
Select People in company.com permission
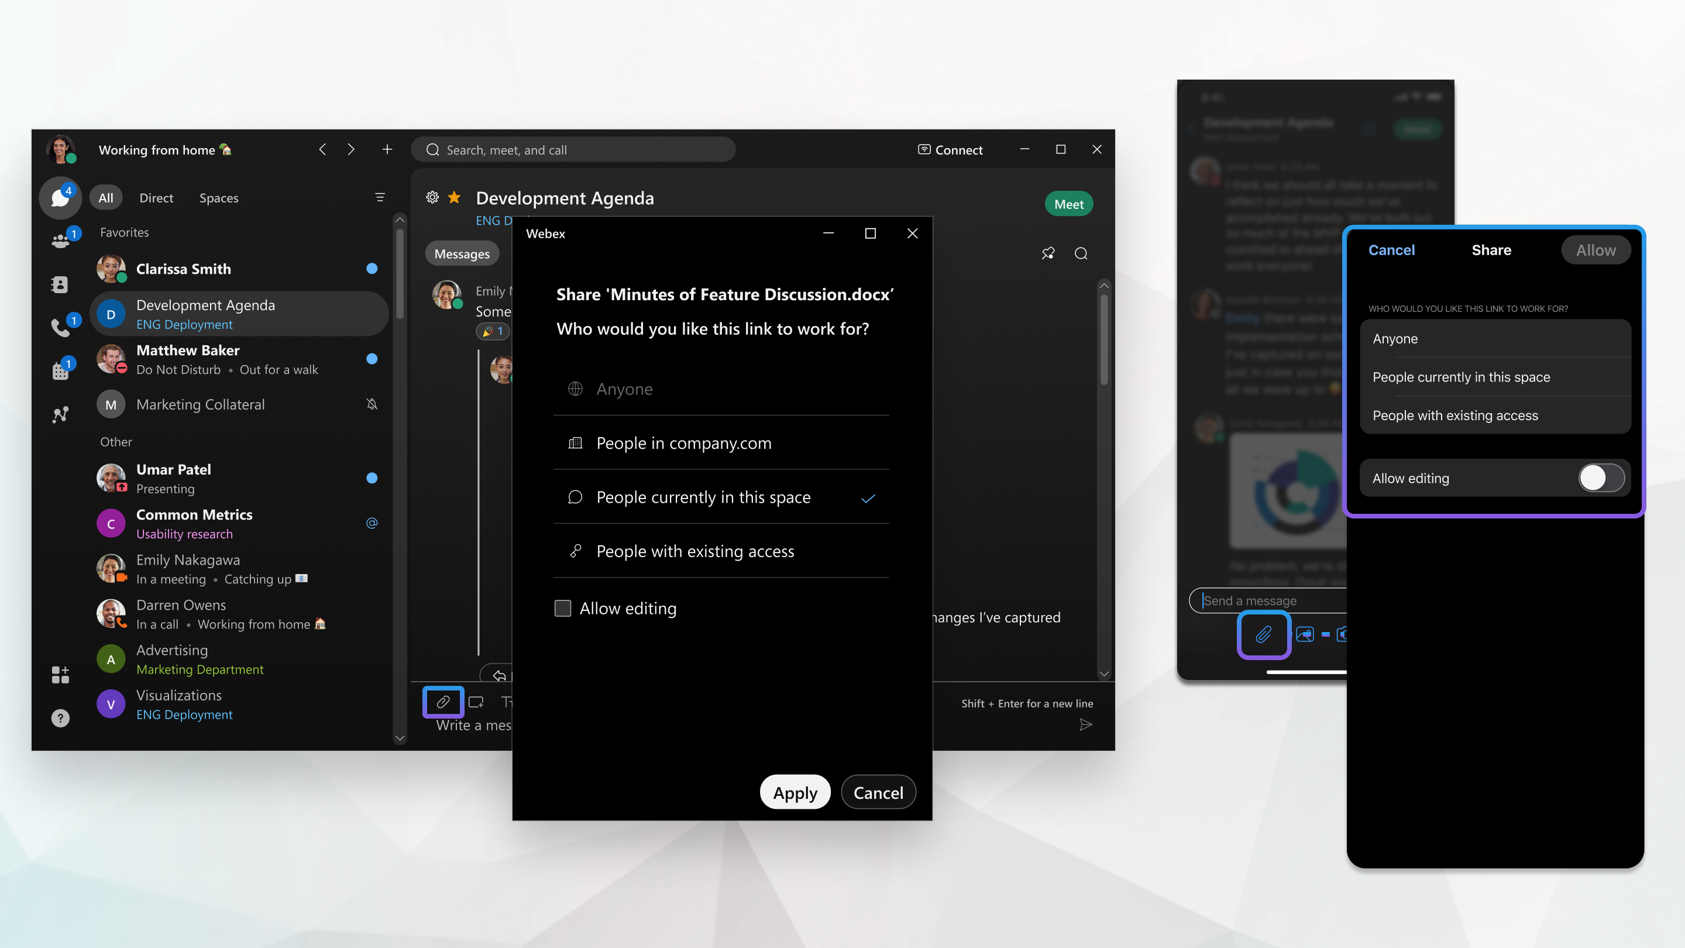(684, 442)
